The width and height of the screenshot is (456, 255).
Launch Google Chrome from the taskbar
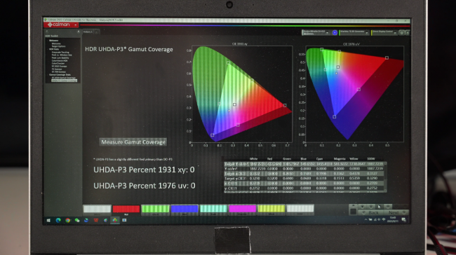pos(68,220)
